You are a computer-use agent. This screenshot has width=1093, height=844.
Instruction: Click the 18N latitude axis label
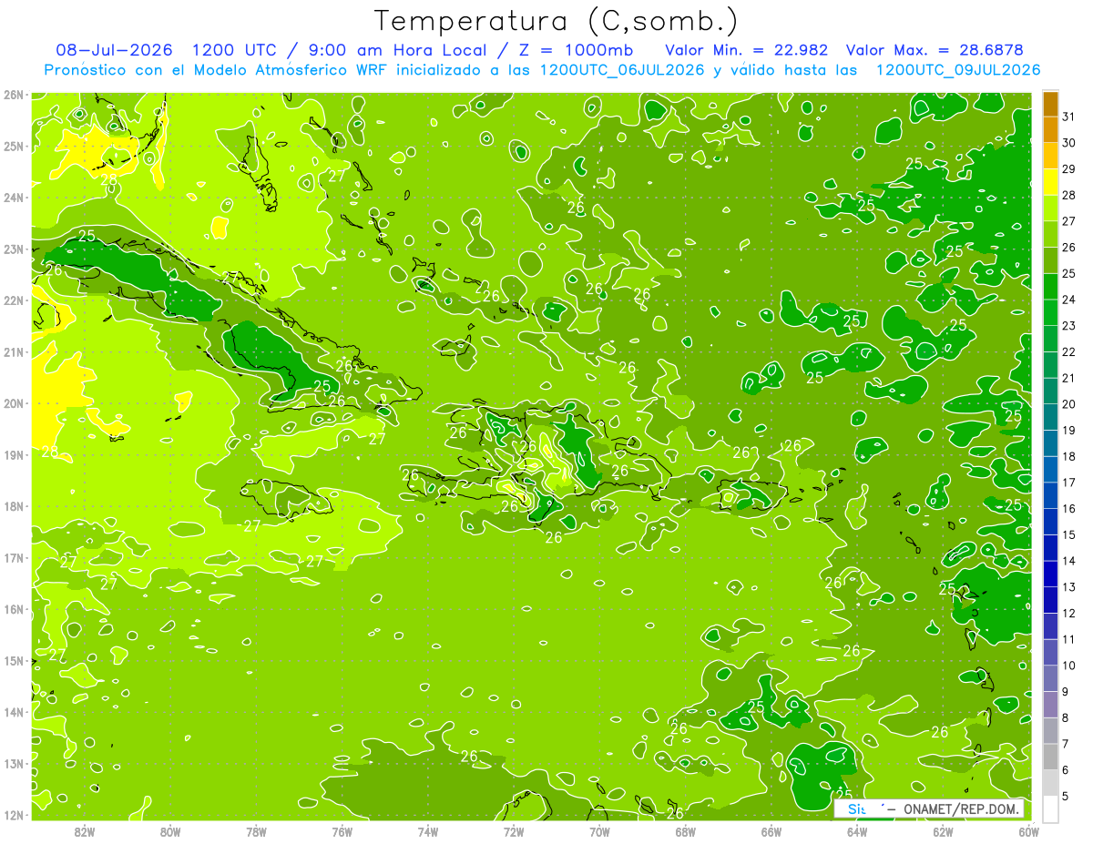click(x=15, y=506)
